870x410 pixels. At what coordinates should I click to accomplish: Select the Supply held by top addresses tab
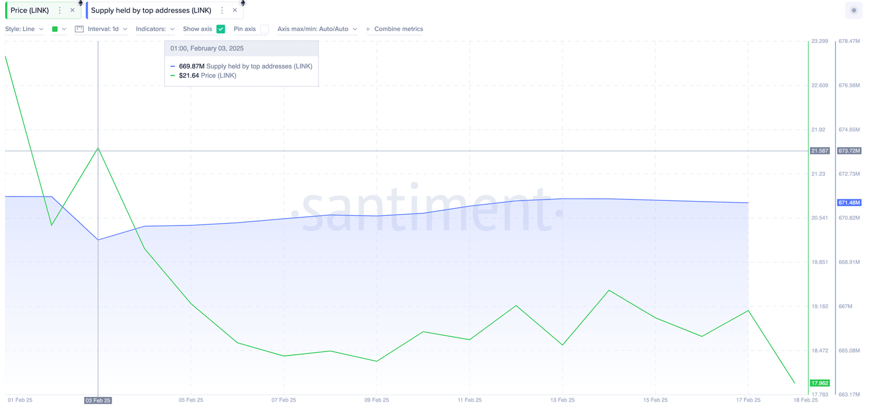152,10
